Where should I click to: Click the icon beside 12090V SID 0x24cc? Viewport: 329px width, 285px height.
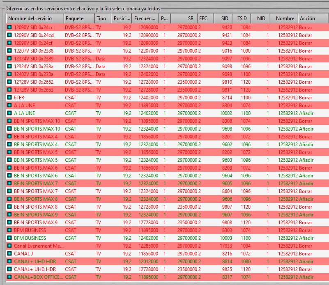[x=9, y=27]
